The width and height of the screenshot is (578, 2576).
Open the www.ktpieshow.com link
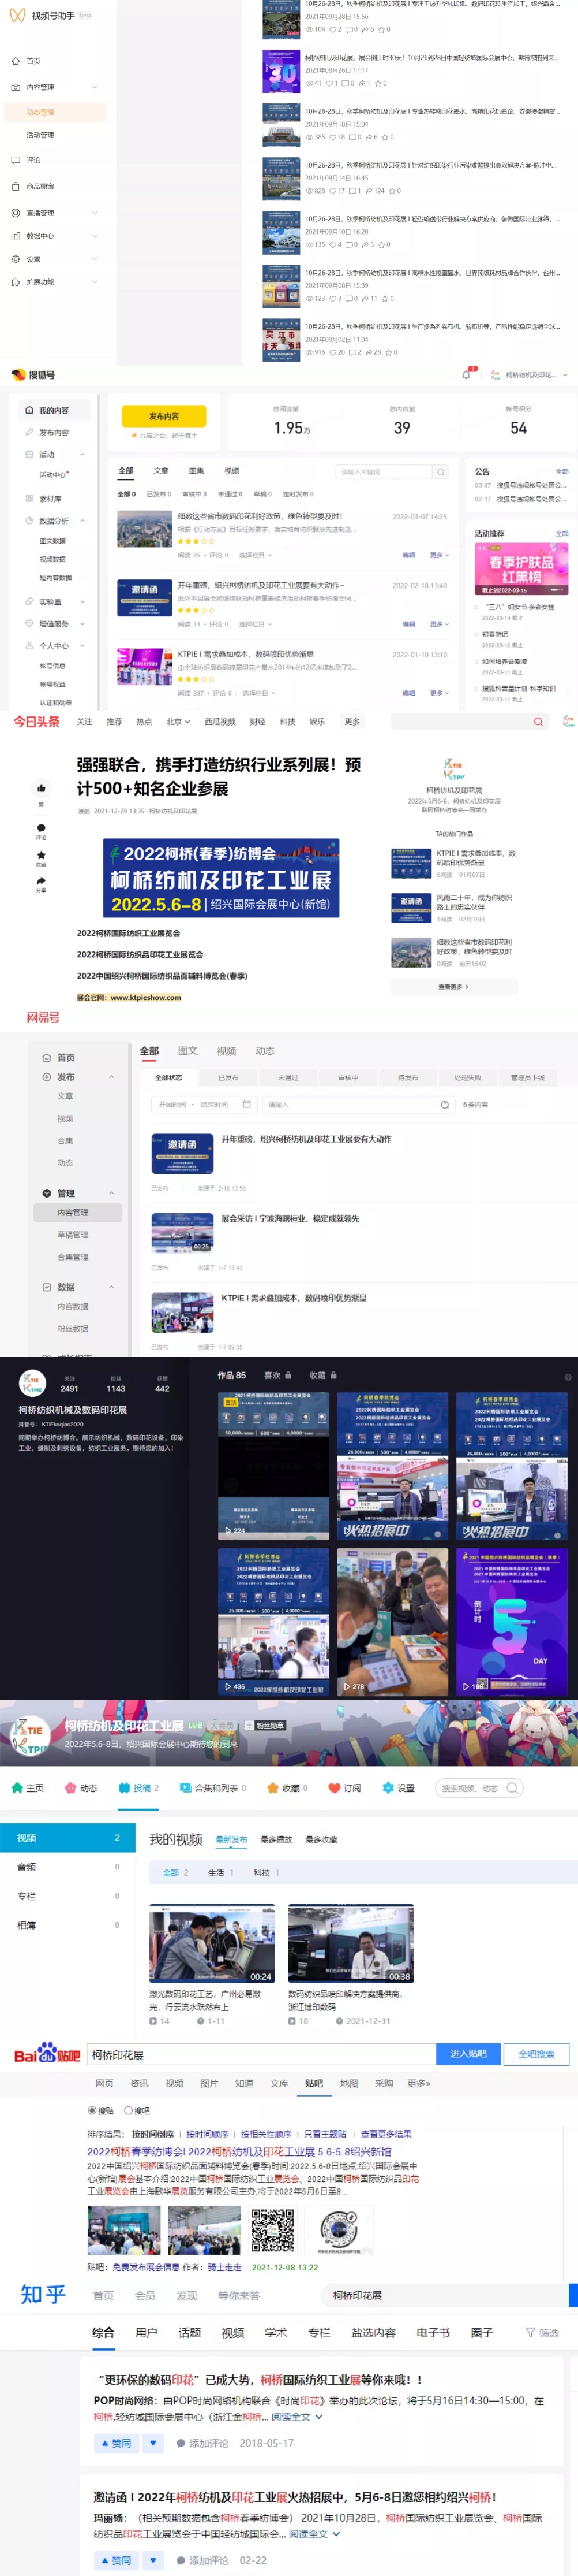point(146,997)
